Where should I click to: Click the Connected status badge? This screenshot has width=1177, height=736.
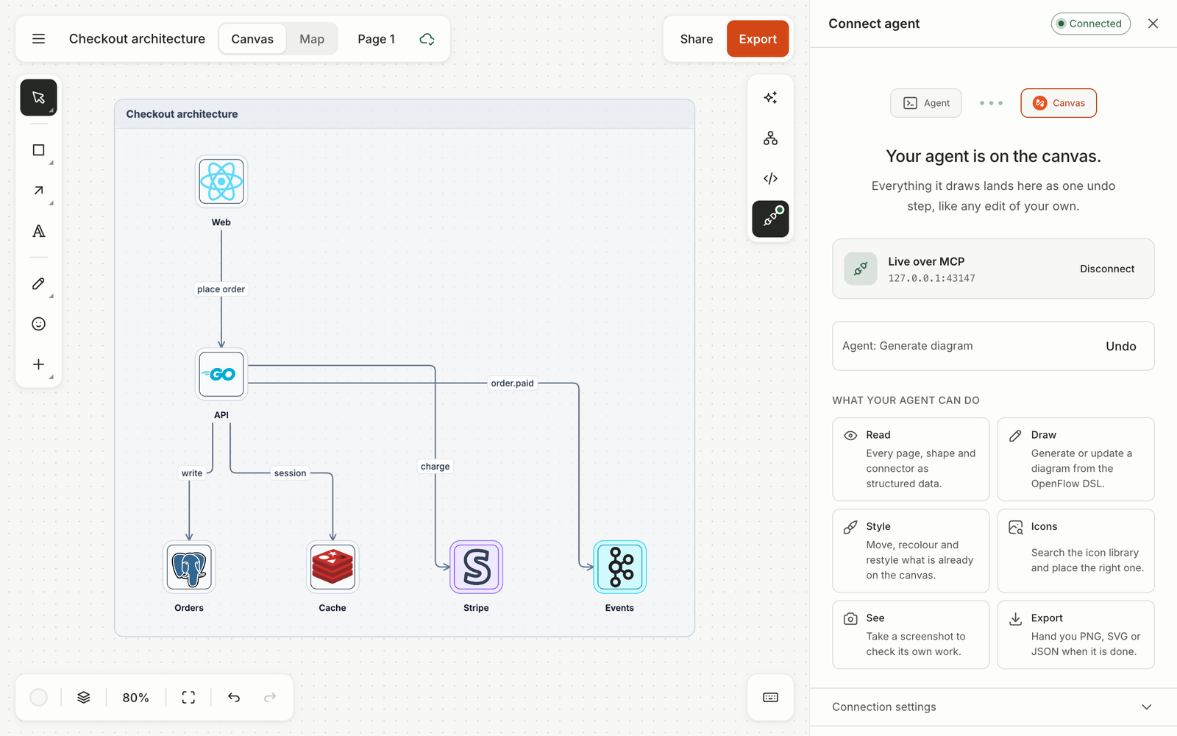(1090, 24)
